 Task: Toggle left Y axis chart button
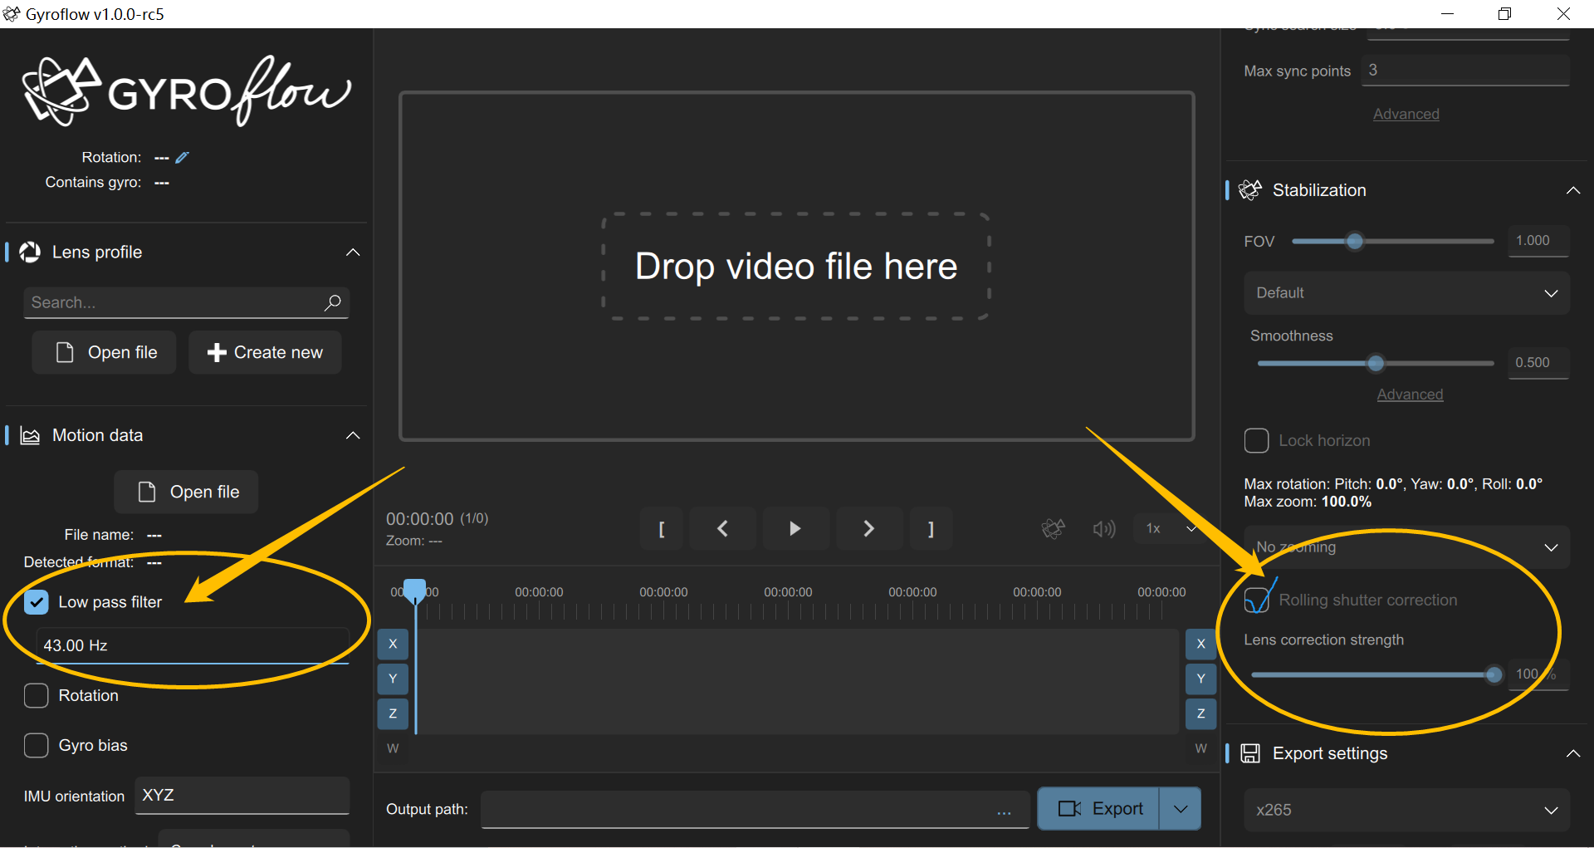pyautogui.click(x=393, y=679)
